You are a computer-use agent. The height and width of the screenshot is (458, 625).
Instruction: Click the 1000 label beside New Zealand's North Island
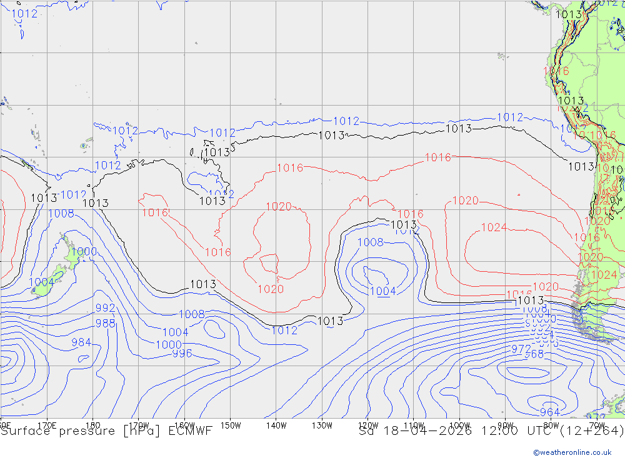(x=84, y=252)
